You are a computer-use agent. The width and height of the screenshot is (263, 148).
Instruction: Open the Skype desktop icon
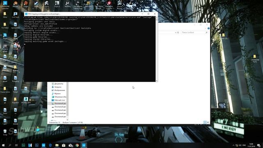(x=5, y=36)
